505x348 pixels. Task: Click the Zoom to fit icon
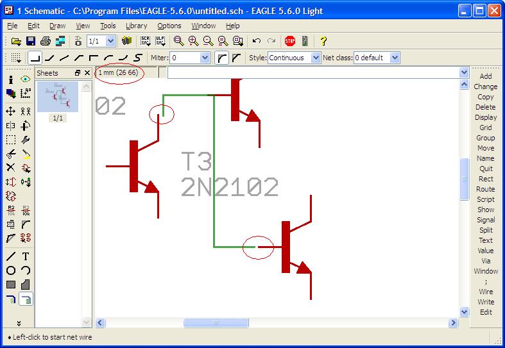click(x=179, y=41)
